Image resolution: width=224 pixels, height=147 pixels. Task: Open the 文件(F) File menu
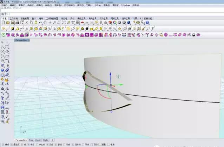(x=4, y=5)
